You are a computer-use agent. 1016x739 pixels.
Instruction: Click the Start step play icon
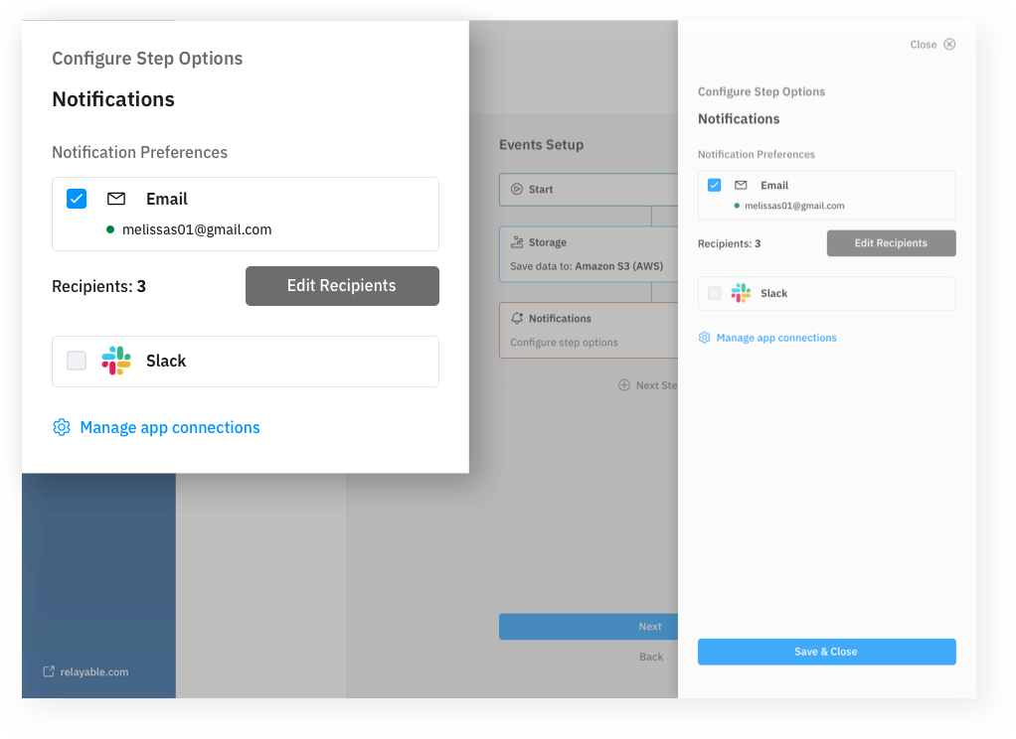pos(517,190)
